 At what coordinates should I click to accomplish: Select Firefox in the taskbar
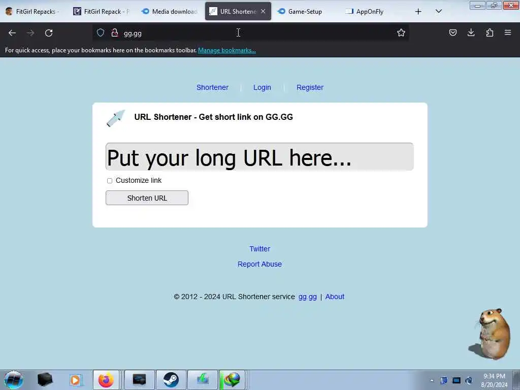pyautogui.click(x=106, y=380)
